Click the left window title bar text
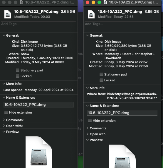Viewport: 163px width, 168px height. coord(50,2)
